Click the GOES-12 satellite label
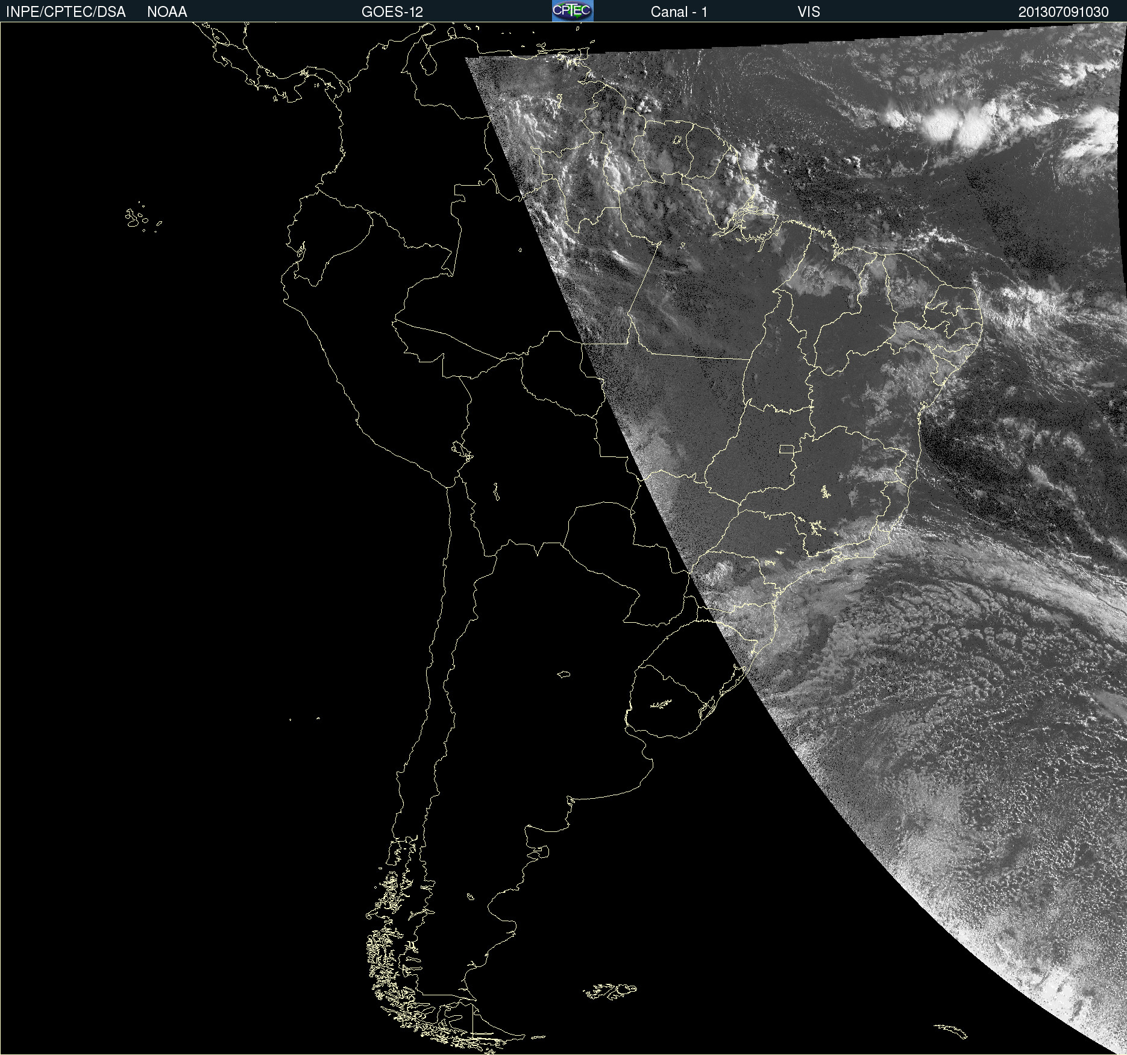 tap(392, 12)
